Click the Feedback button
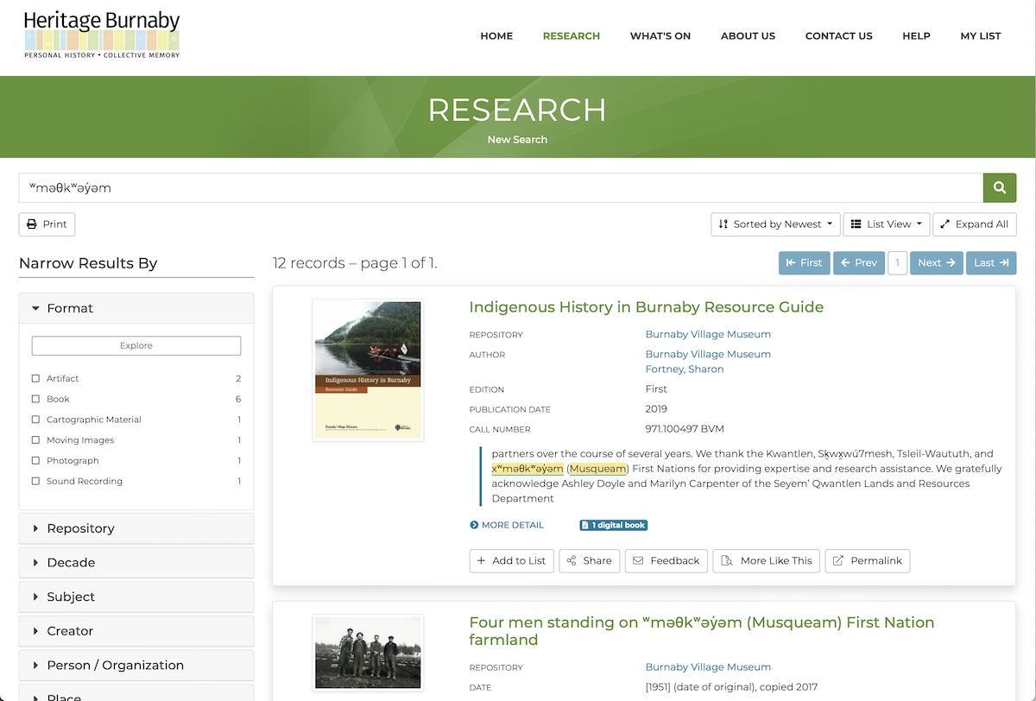Viewport: 1036px width, 701px height. tap(666, 561)
